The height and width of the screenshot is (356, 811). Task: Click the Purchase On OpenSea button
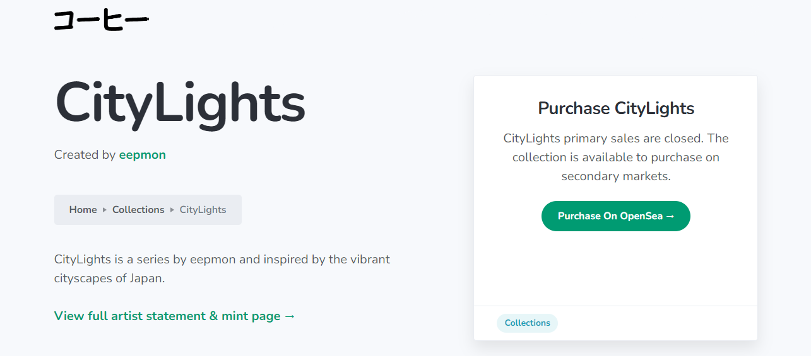(x=616, y=216)
